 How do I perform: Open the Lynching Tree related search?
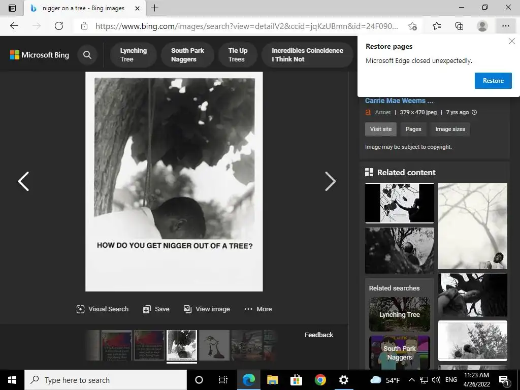399,314
